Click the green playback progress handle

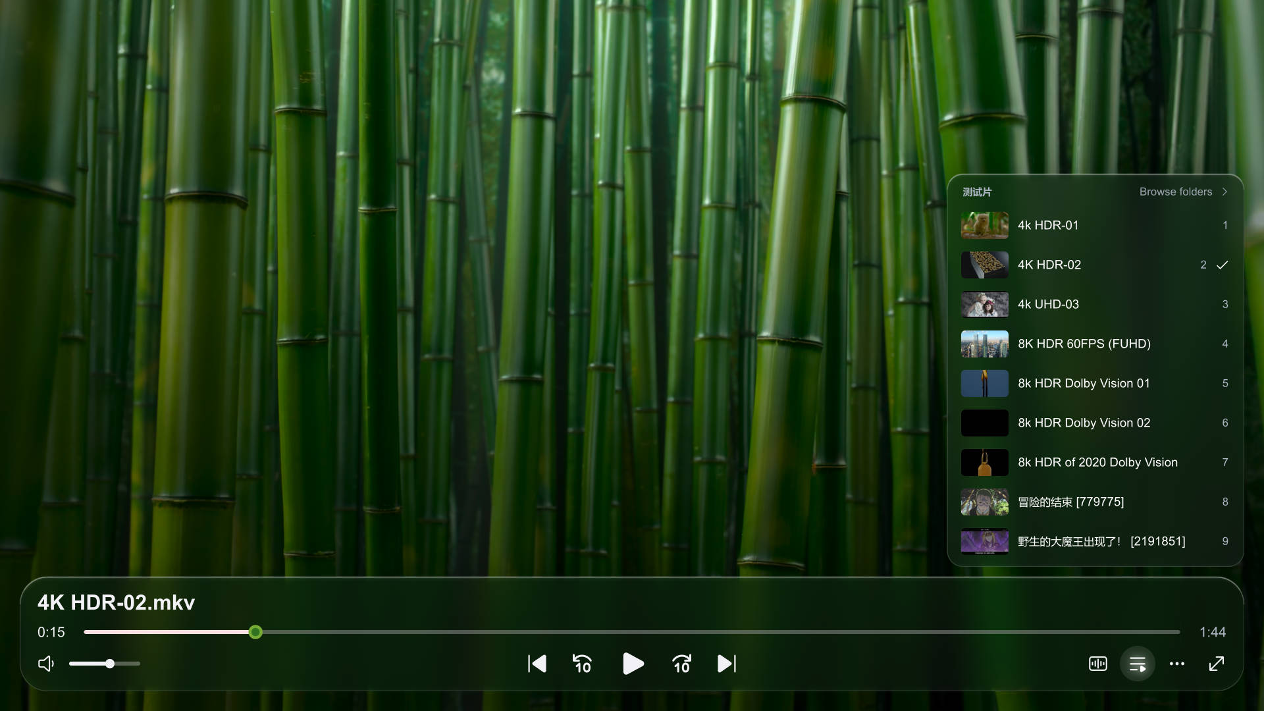pyautogui.click(x=255, y=632)
